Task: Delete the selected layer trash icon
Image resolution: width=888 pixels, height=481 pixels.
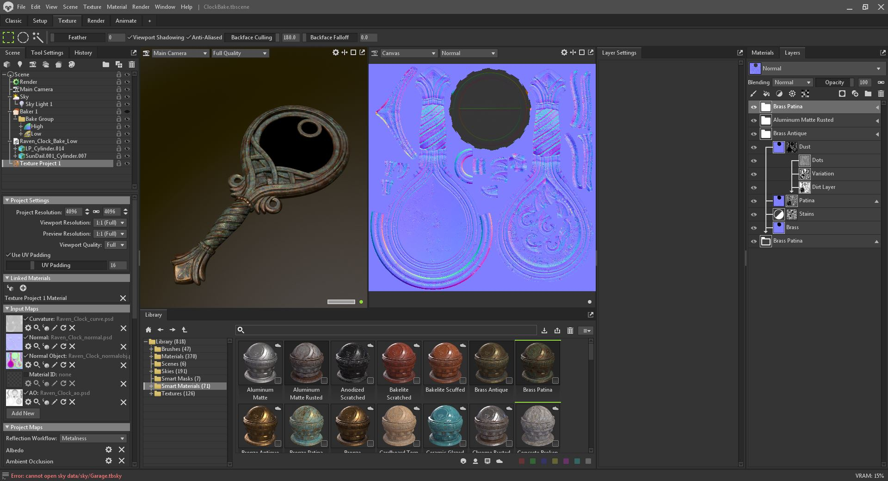Action: [881, 94]
